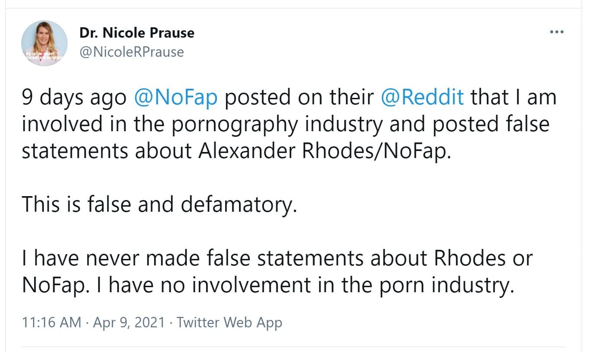Open the three-dot more options menu
This screenshot has height=352, width=590.
tap(556, 32)
